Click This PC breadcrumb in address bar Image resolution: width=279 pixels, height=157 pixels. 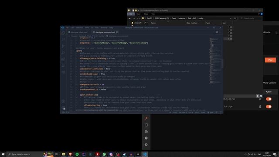tap(149, 18)
